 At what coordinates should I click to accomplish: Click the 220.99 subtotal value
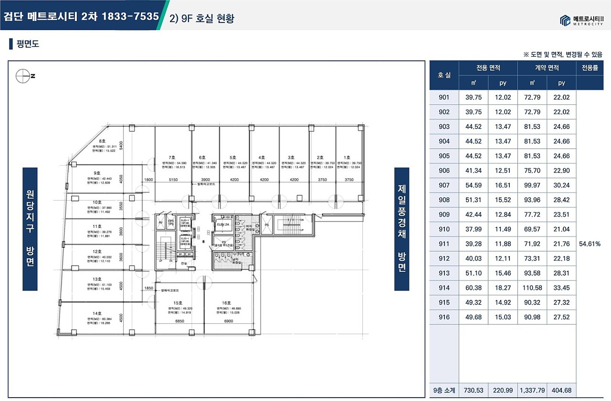[x=503, y=391]
